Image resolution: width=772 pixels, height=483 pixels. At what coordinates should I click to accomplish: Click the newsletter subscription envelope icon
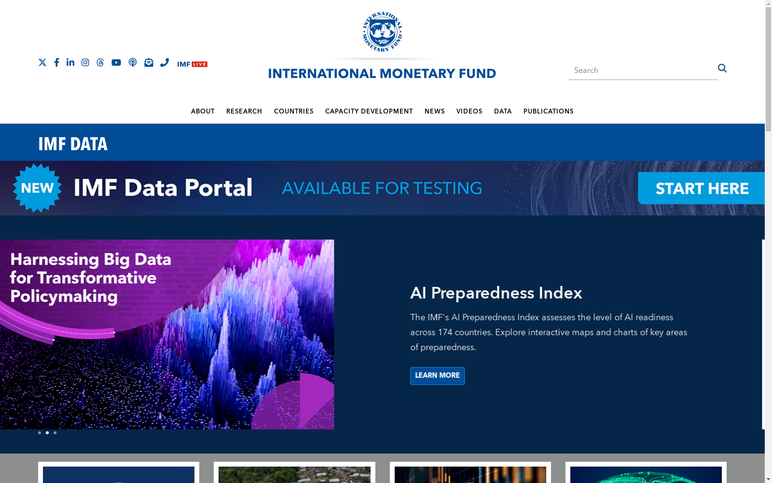coord(149,62)
